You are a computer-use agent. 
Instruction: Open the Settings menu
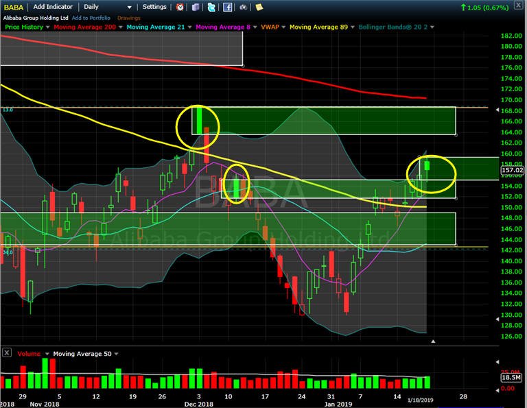click(154, 7)
